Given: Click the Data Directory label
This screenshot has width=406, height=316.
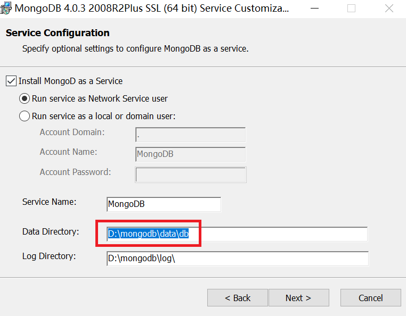Looking at the screenshot, I should (x=51, y=231).
